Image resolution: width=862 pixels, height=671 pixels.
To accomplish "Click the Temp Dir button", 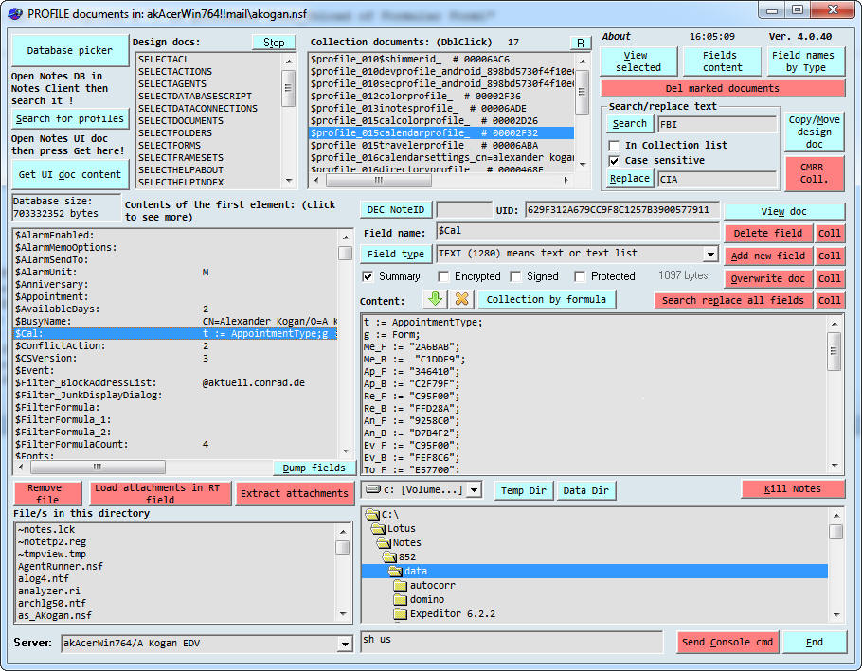I will click(523, 490).
